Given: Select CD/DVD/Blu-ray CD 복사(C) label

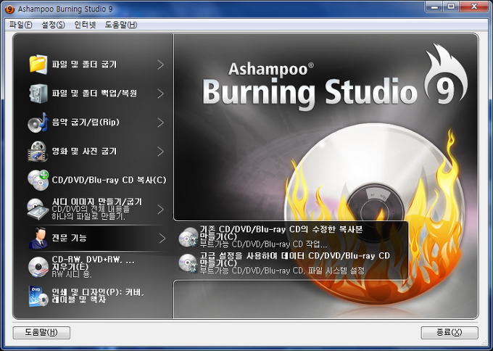Looking at the screenshot, I should coord(109,181).
